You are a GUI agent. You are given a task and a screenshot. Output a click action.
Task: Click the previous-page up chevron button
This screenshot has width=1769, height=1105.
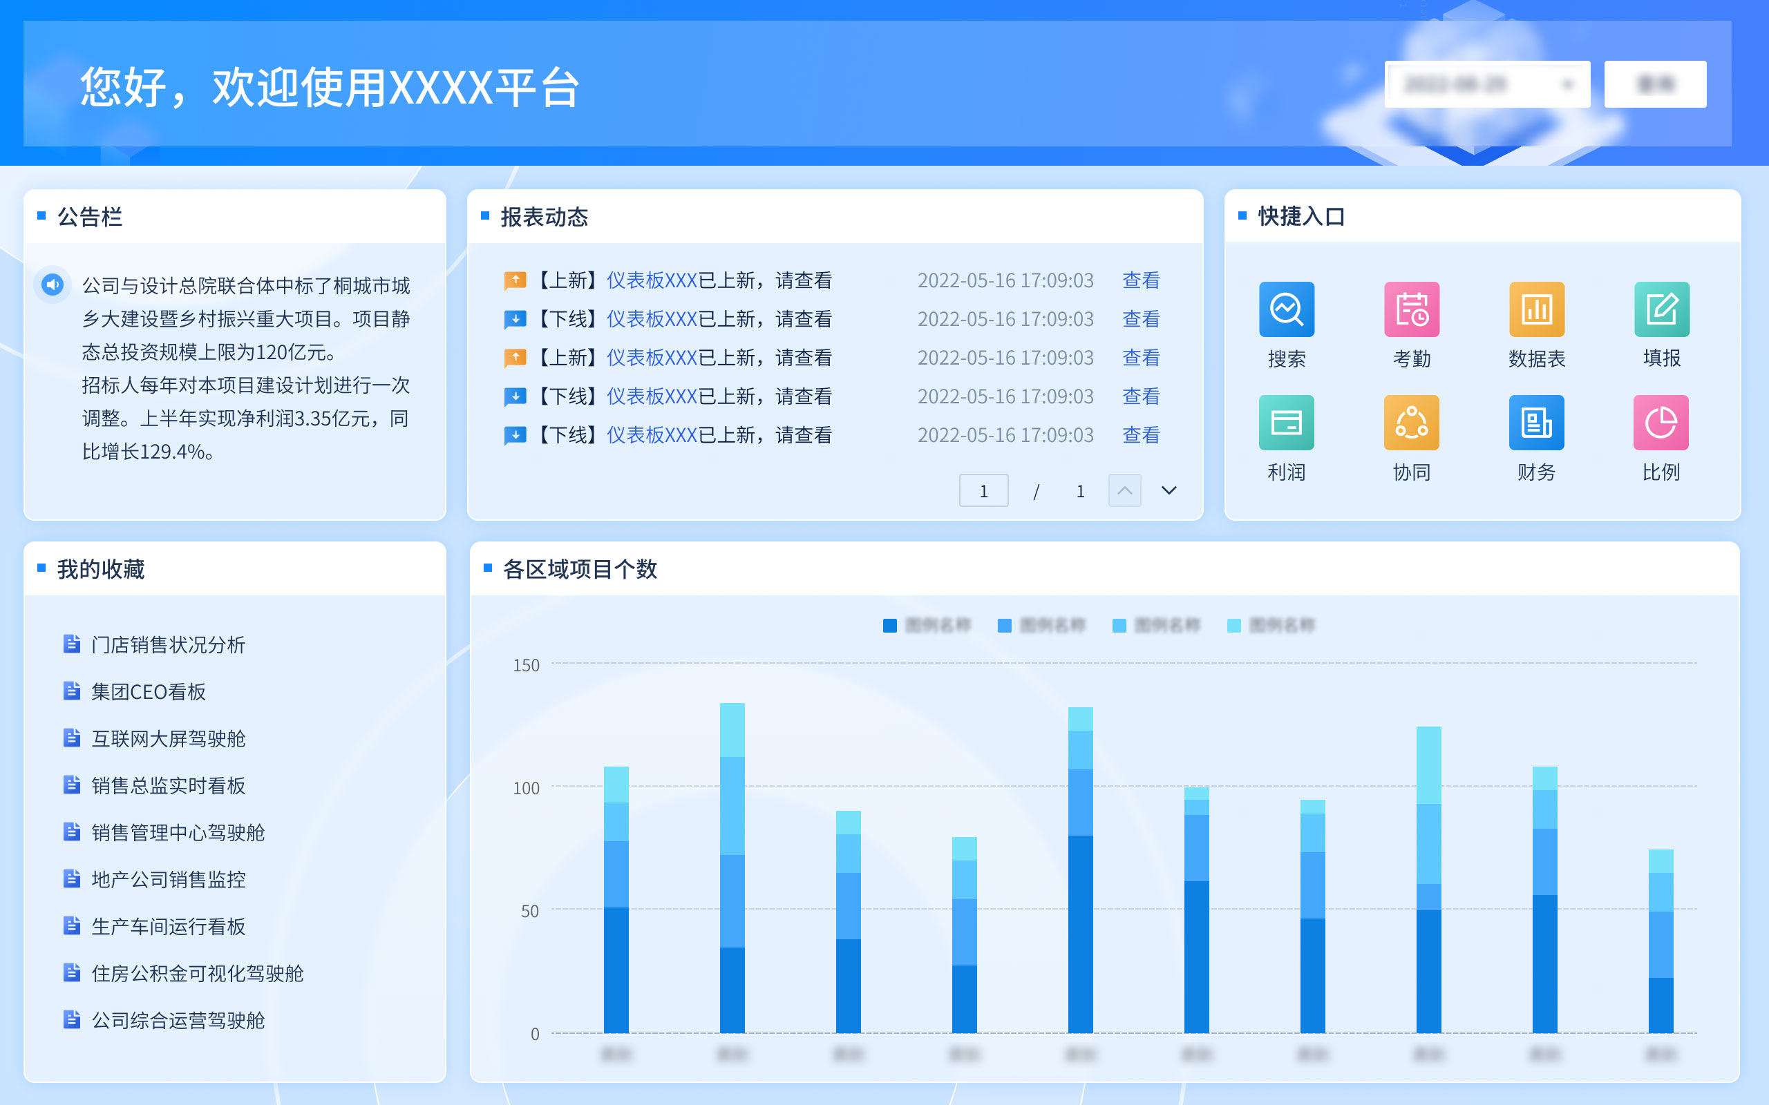pos(1124,490)
